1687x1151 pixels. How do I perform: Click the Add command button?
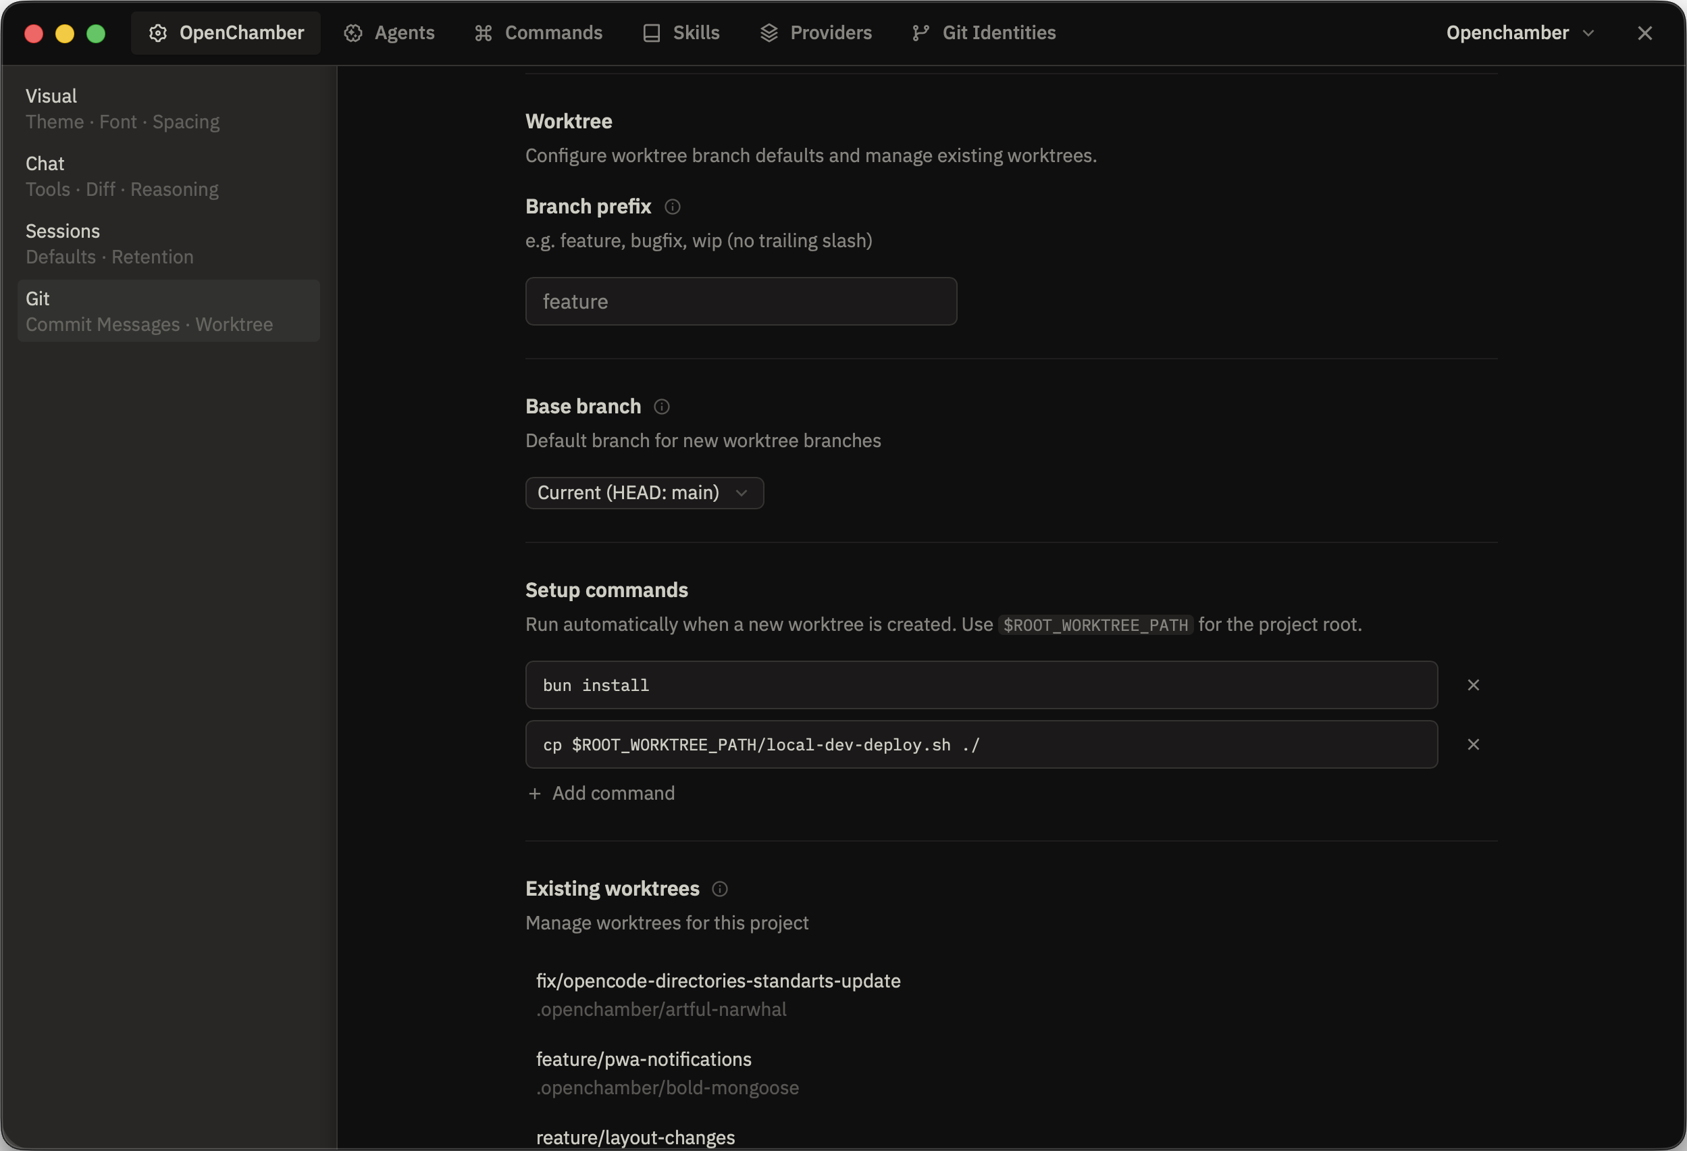point(601,794)
